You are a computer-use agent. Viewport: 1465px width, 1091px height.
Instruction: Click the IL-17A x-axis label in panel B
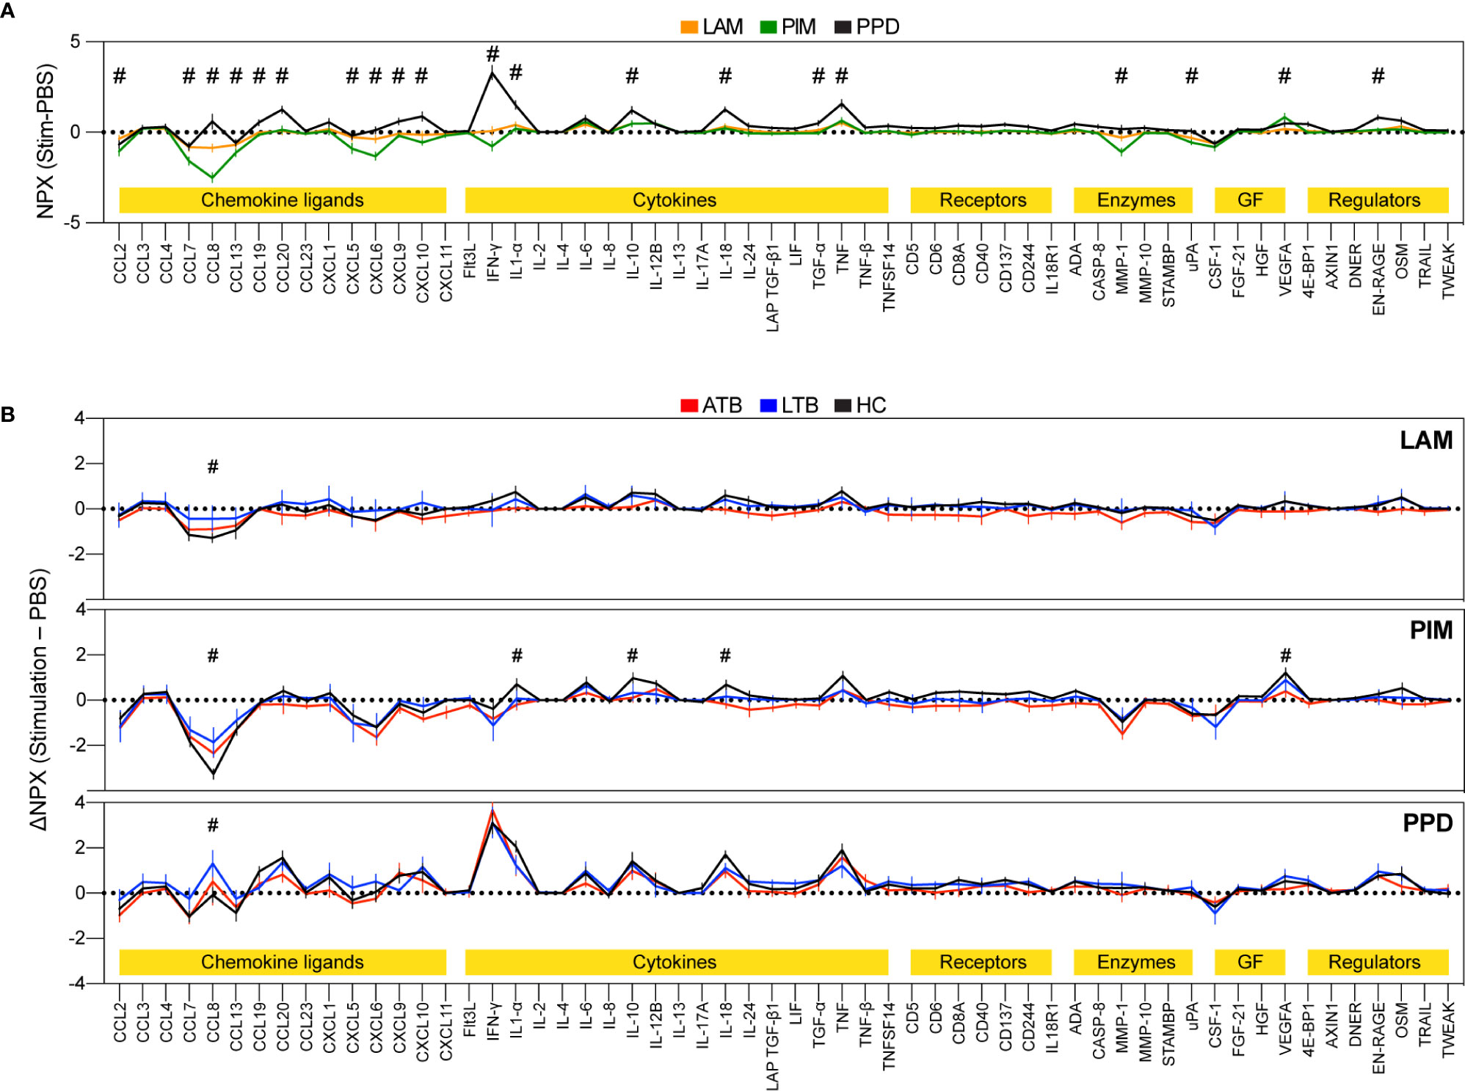(x=702, y=1026)
